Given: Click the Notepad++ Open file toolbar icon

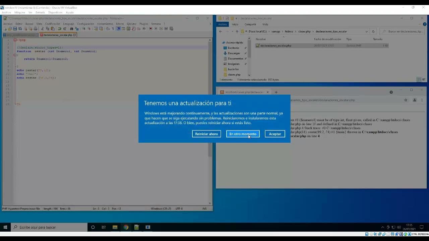Looking at the screenshot, I should click(x=10, y=28).
